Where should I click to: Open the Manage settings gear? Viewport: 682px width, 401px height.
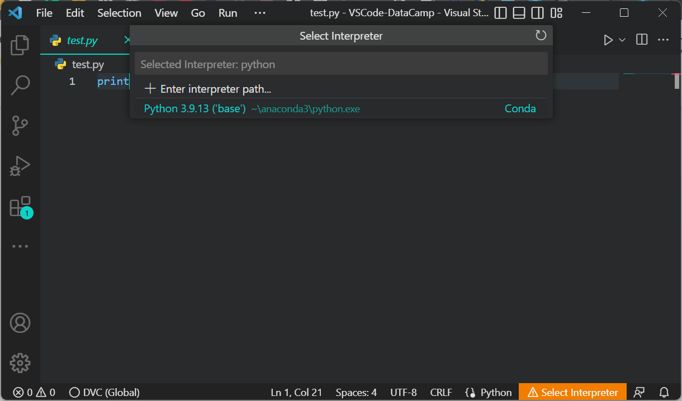pos(20,363)
